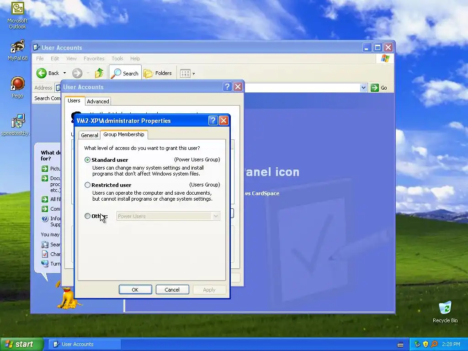The image size is (468, 351).
Task: Click the Turn off animated character icon
Action: click(45, 264)
